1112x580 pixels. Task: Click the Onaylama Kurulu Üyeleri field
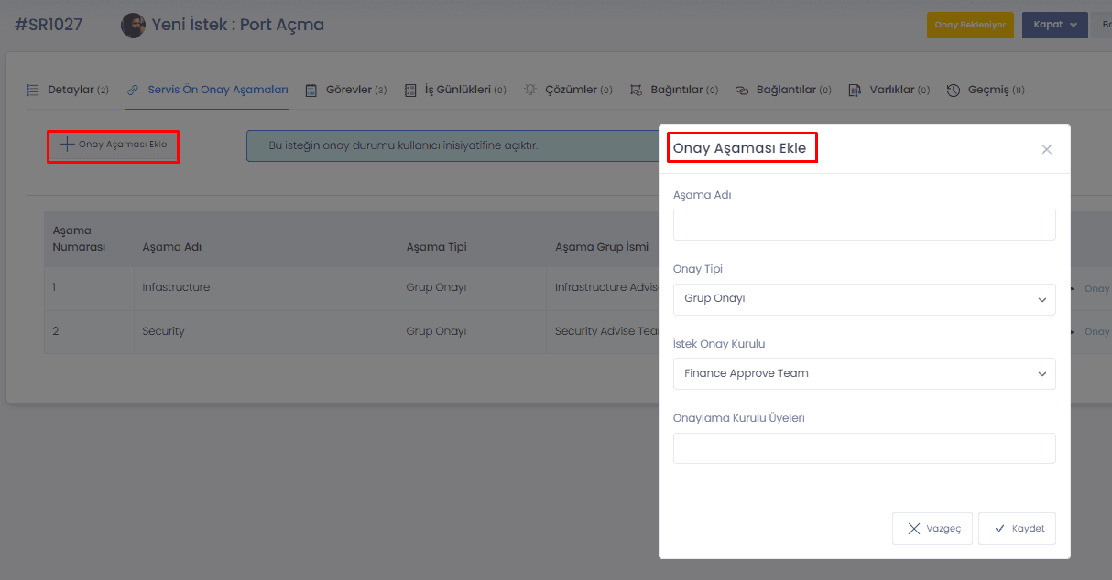[x=864, y=448]
